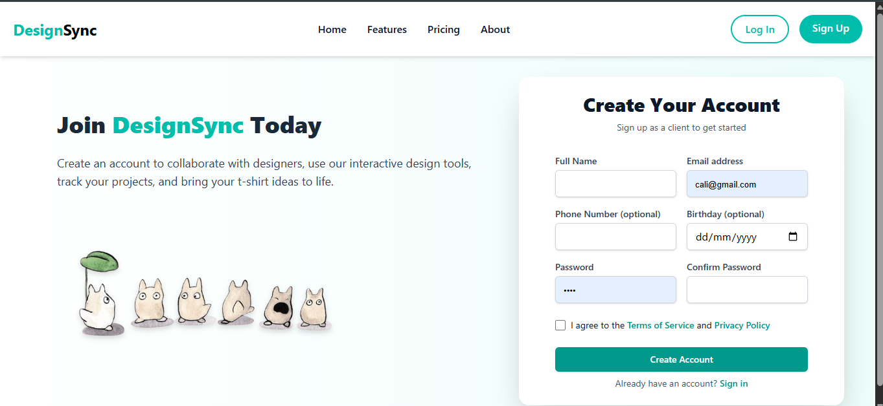Focus the Full Name field

[615, 184]
